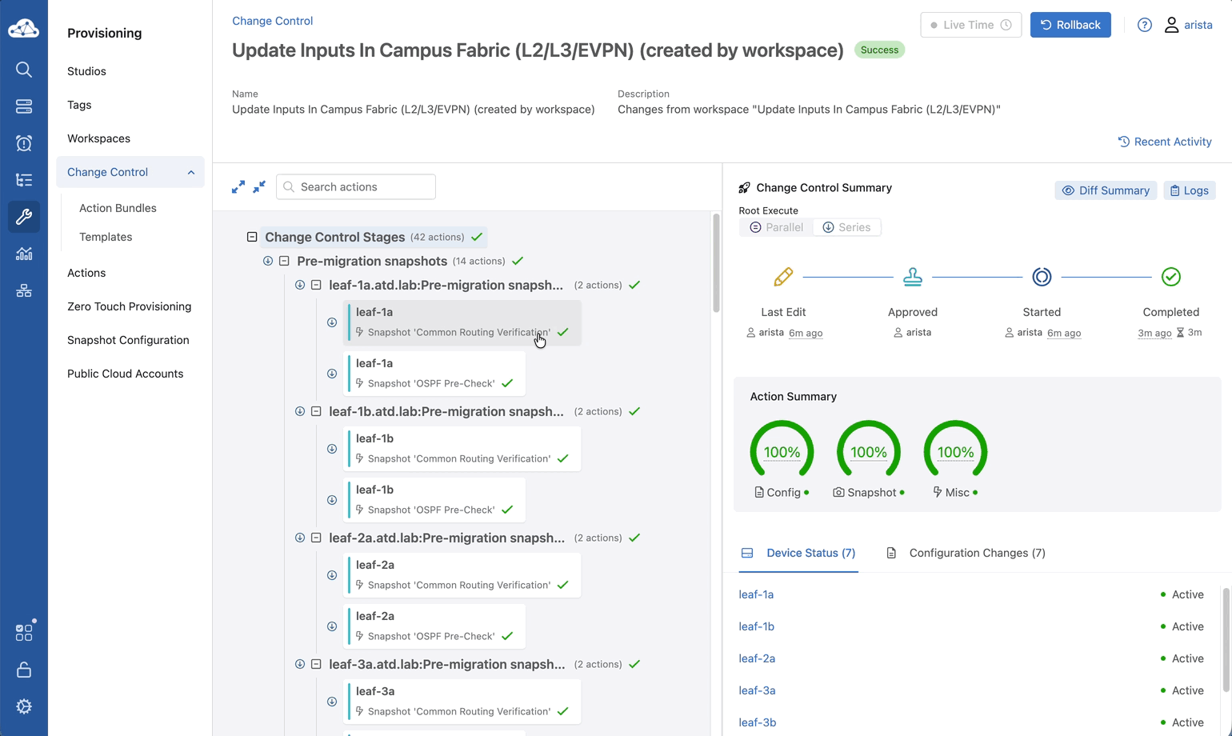Open the leaf-2a device link
Screen dimensions: 1232x736
(757, 658)
